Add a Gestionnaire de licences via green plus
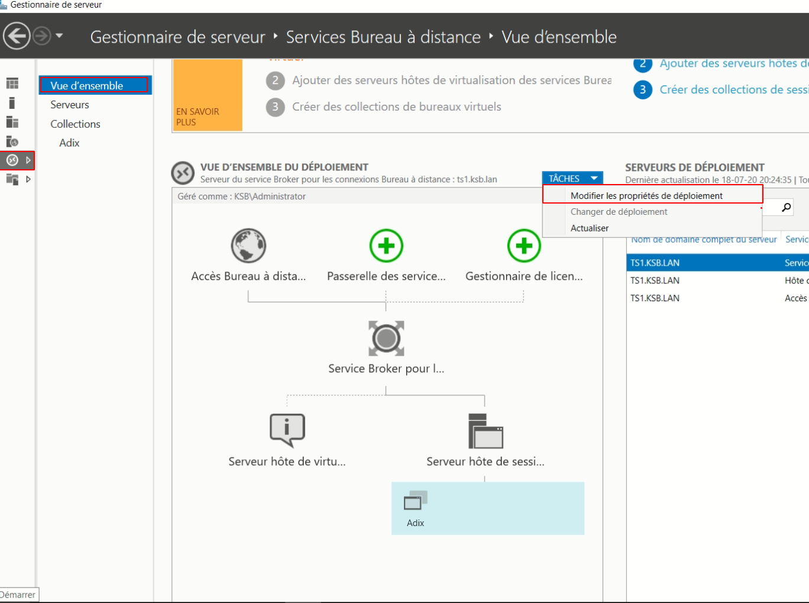The image size is (809, 603). pos(524,246)
